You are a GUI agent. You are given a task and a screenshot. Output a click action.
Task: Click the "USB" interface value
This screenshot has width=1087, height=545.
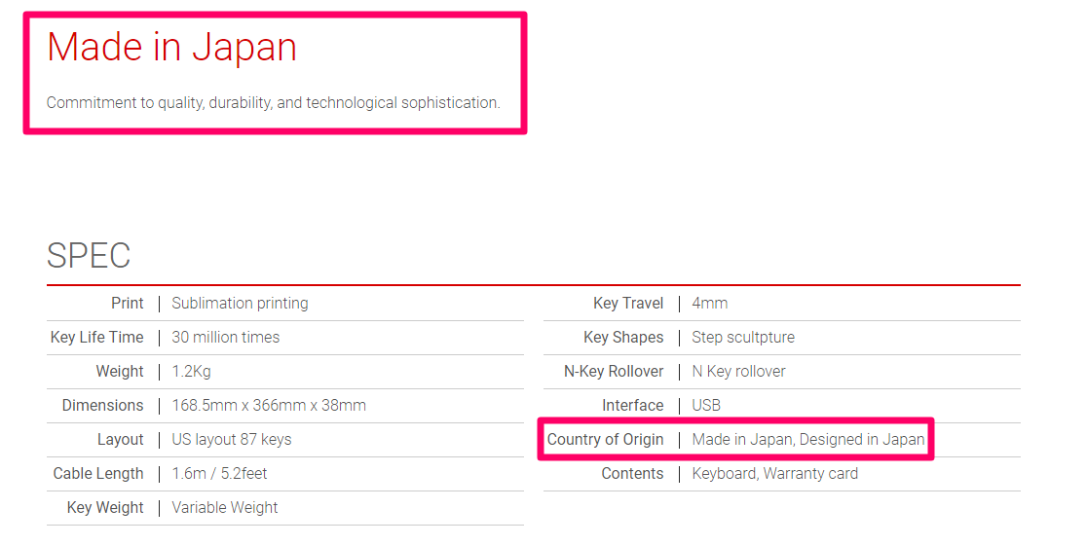point(706,406)
